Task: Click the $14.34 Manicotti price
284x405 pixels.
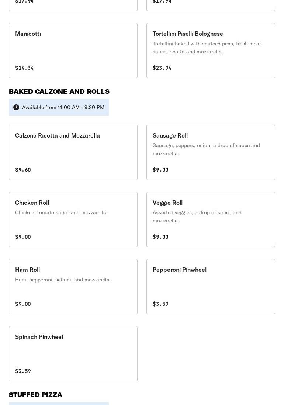Action: pyautogui.click(x=24, y=68)
